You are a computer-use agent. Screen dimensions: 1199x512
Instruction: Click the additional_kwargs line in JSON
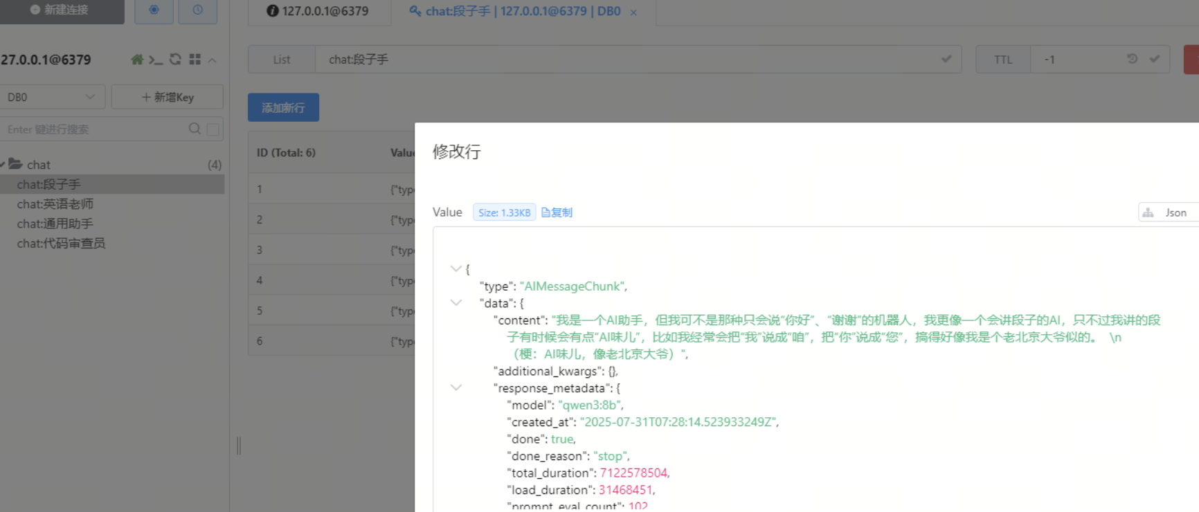(556, 371)
